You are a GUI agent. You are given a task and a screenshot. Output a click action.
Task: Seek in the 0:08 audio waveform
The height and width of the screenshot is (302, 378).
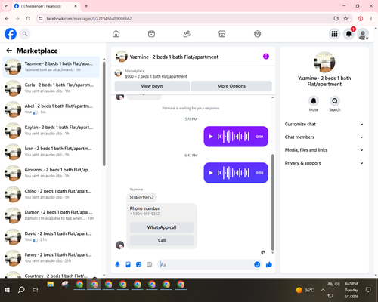click(234, 173)
